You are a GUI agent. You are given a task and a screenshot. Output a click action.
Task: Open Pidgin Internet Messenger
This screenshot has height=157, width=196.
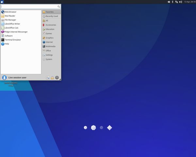pyautogui.click(x=16, y=32)
